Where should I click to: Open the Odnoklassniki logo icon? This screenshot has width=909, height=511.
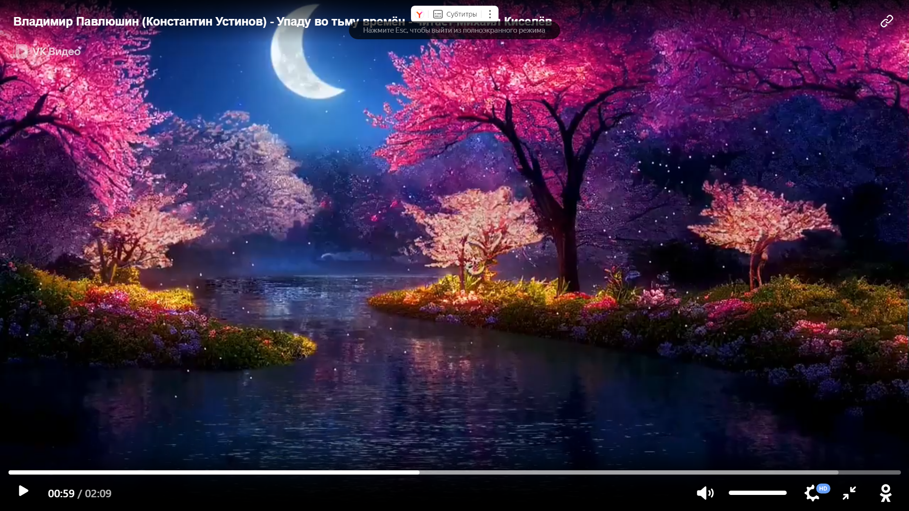pos(885,493)
